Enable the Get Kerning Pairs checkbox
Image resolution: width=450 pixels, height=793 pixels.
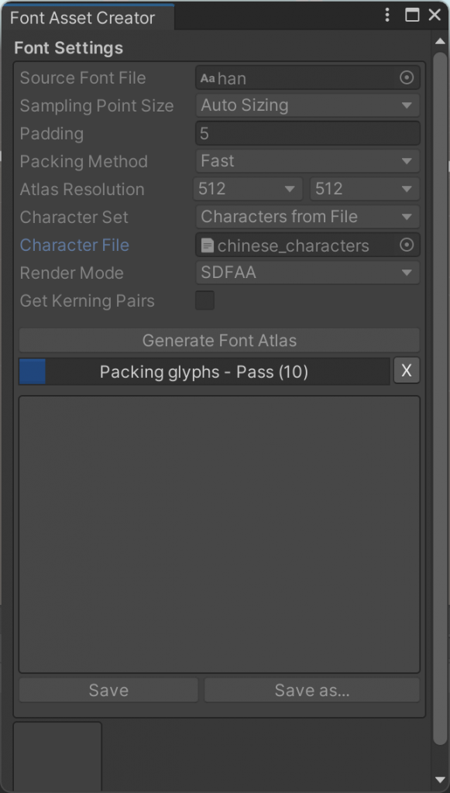tap(204, 300)
